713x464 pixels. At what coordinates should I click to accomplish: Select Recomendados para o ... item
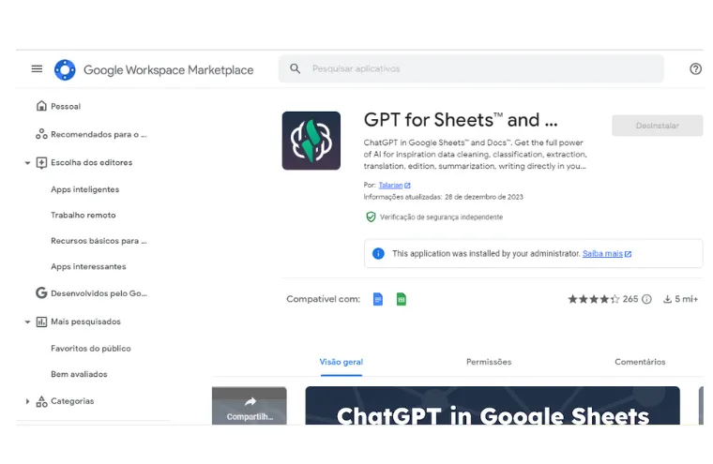pos(99,135)
